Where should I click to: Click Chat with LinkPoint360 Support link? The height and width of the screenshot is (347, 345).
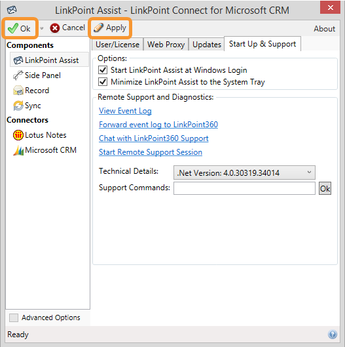(154, 138)
